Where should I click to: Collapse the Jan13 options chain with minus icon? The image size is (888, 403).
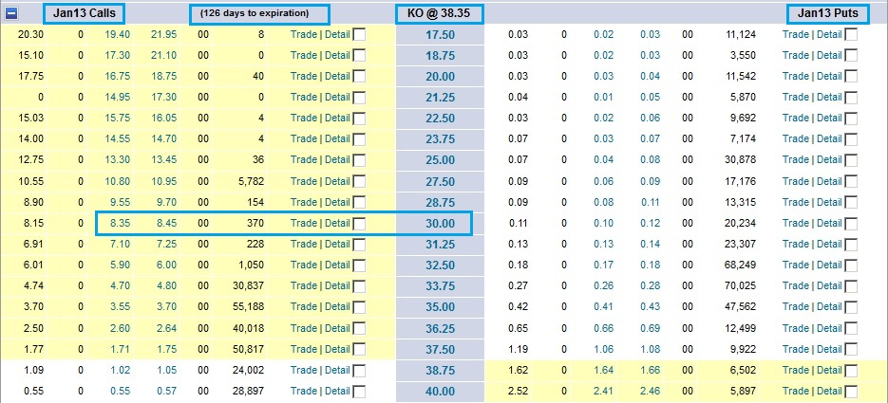tap(9, 13)
